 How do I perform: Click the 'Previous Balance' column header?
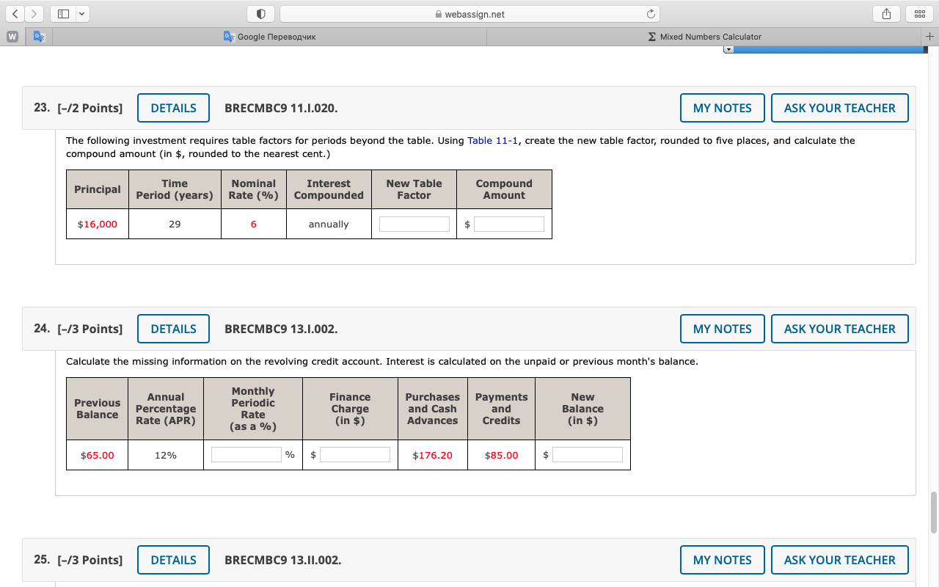tap(98, 409)
